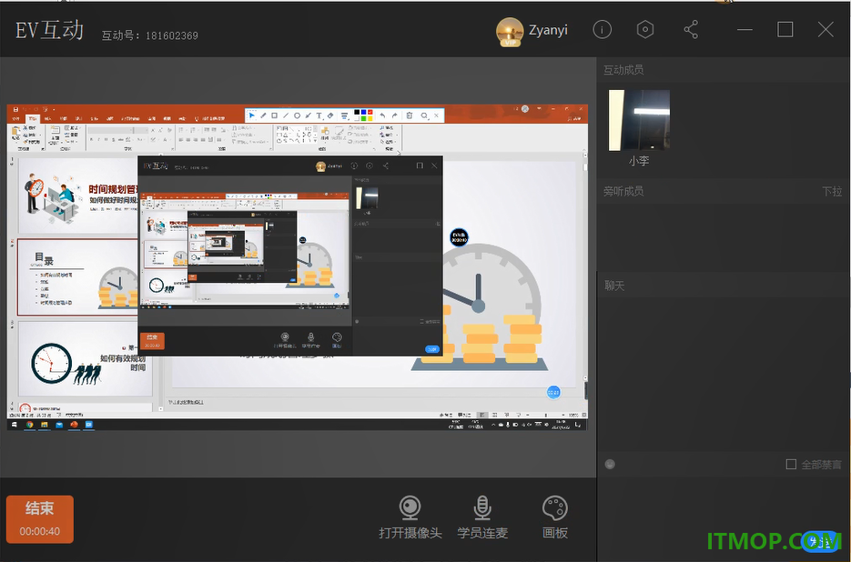851x562 pixels.
Task: Open the 画板 drawing board
Action: click(x=554, y=517)
